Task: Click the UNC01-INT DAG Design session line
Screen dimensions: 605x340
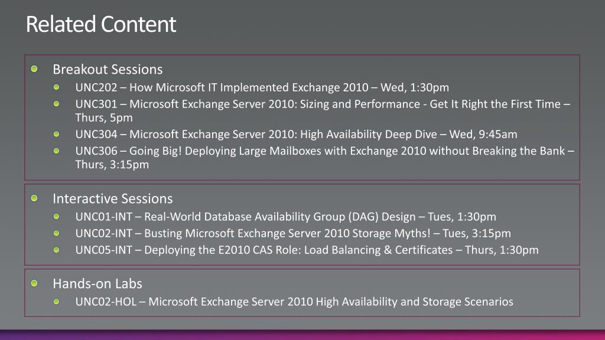Action: (285, 217)
